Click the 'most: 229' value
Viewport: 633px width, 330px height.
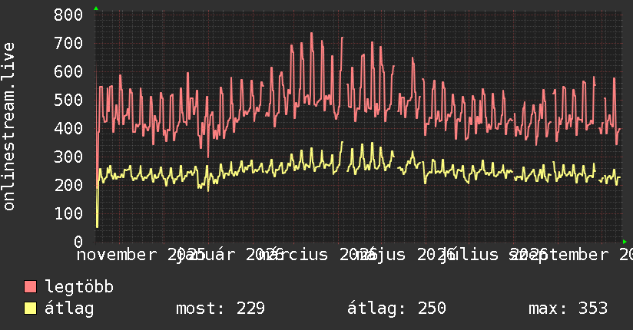point(220,309)
